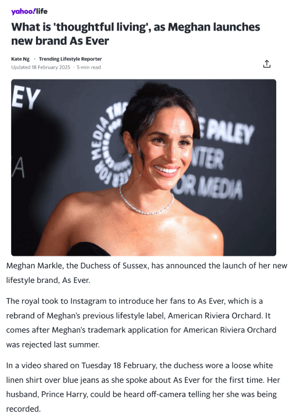Click the word 'recorded.' ending the article text
Image resolution: width=289 pixels, height=418 pixels.
click(23, 409)
